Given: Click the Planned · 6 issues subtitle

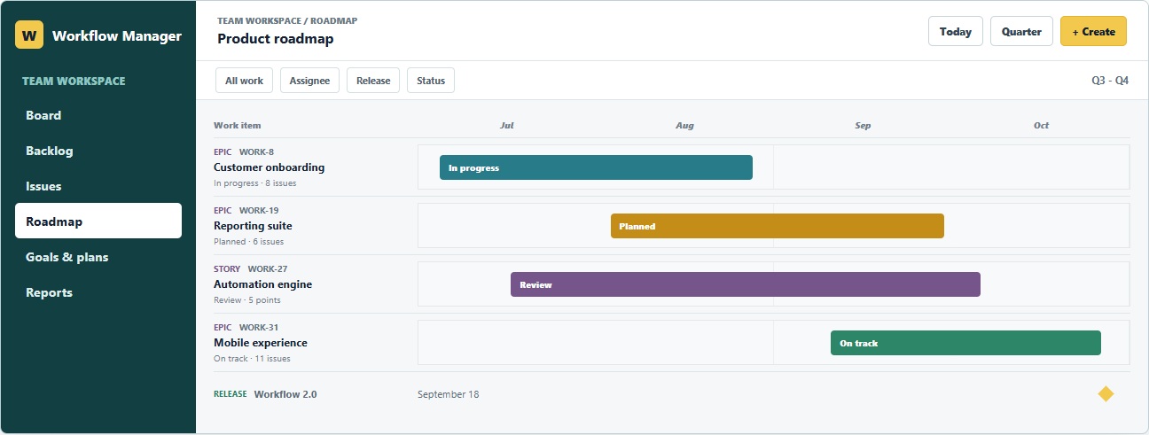Looking at the screenshot, I should (x=249, y=242).
